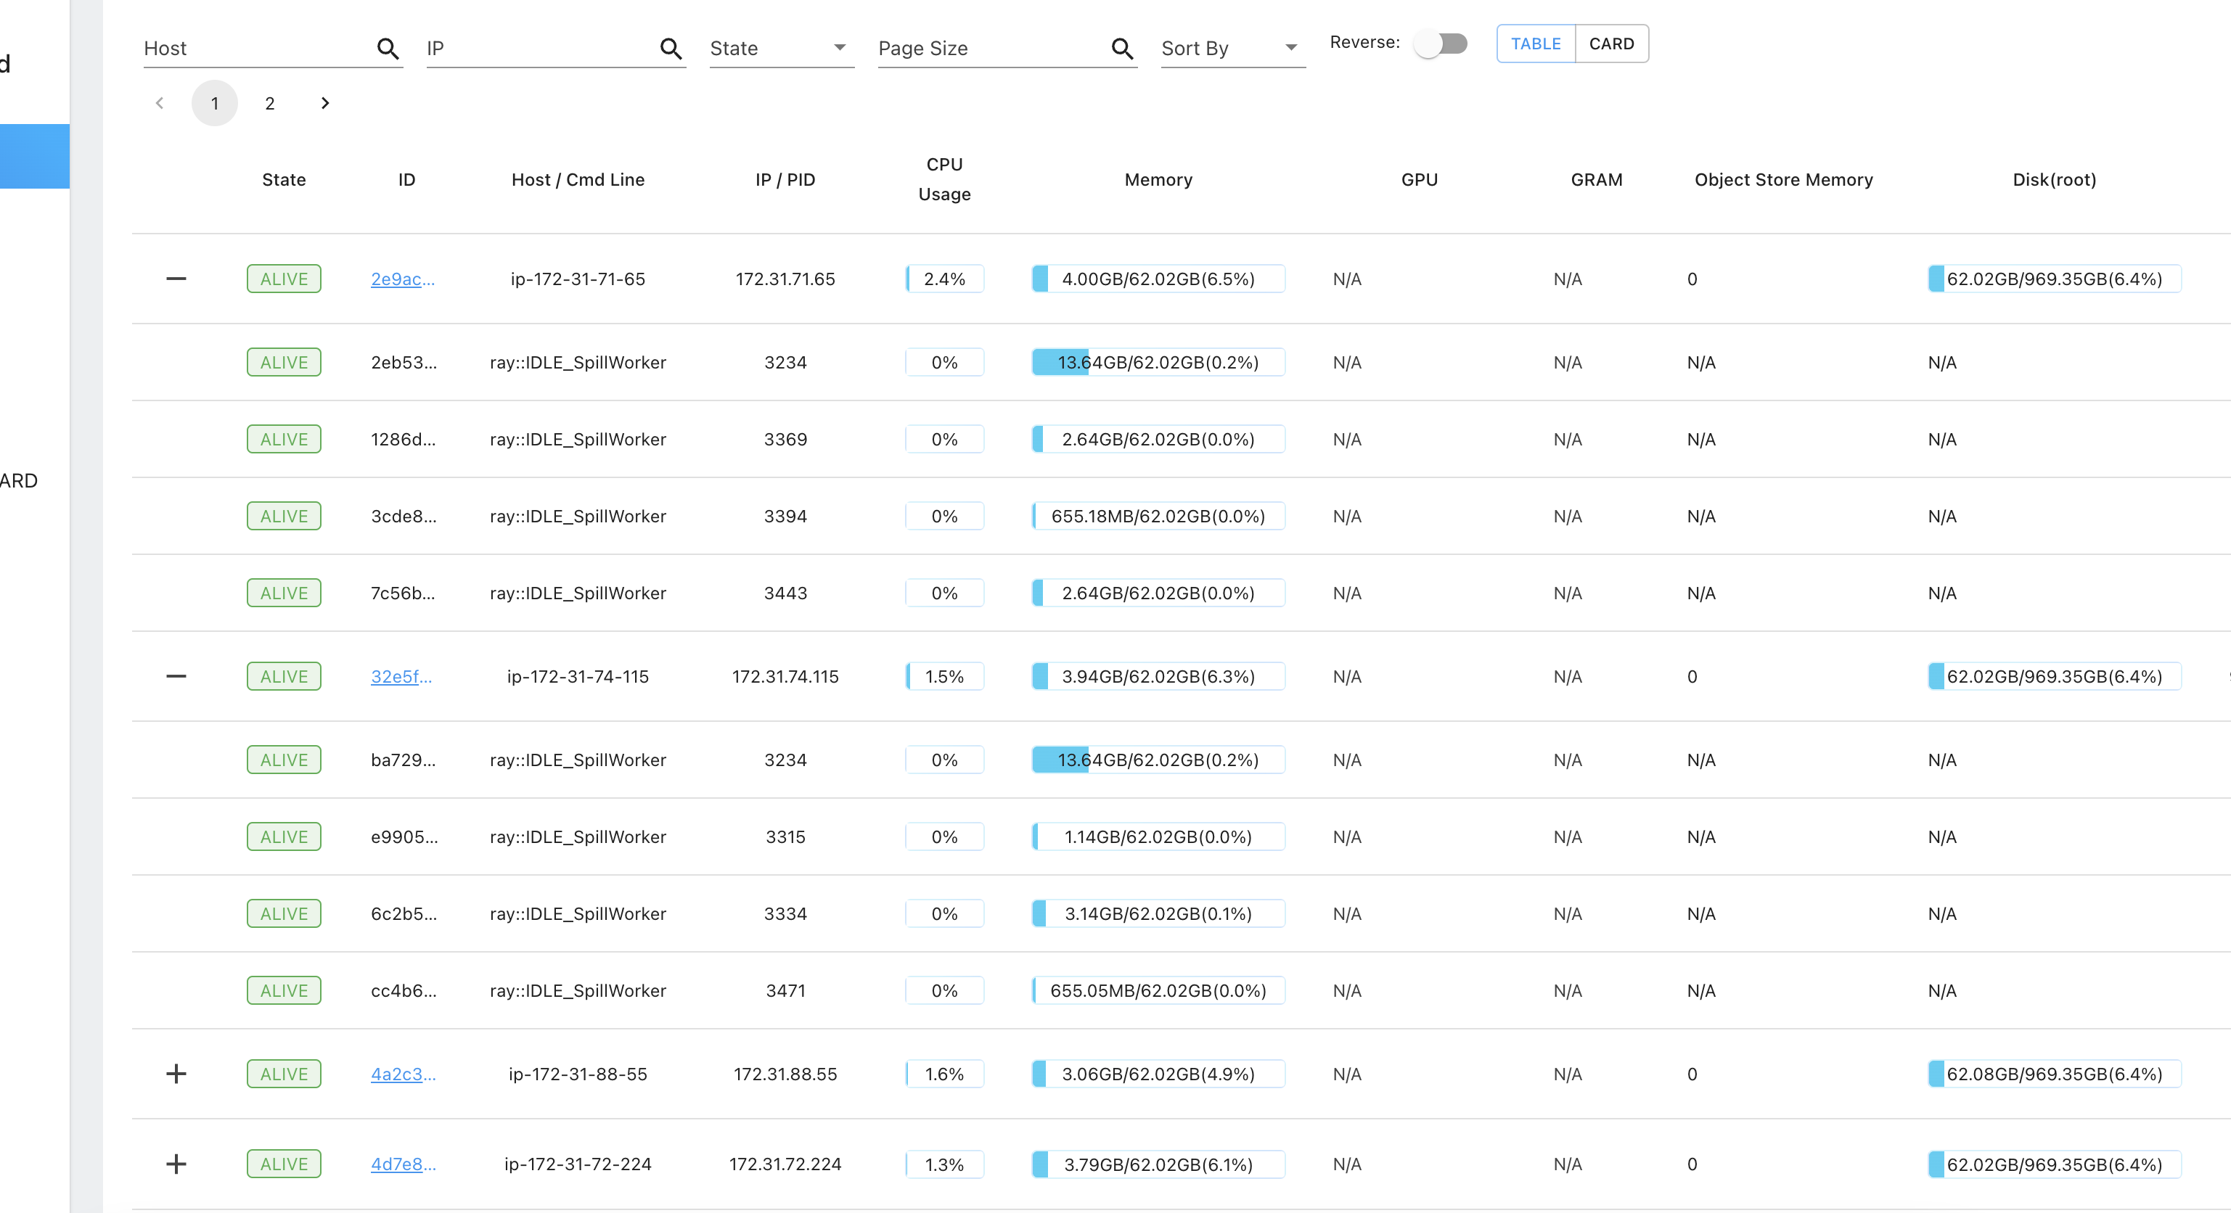Open node link 4a2c3...
Image resolution: width=2231 pixels, height=1213 pixels.
pos(404,1074)
